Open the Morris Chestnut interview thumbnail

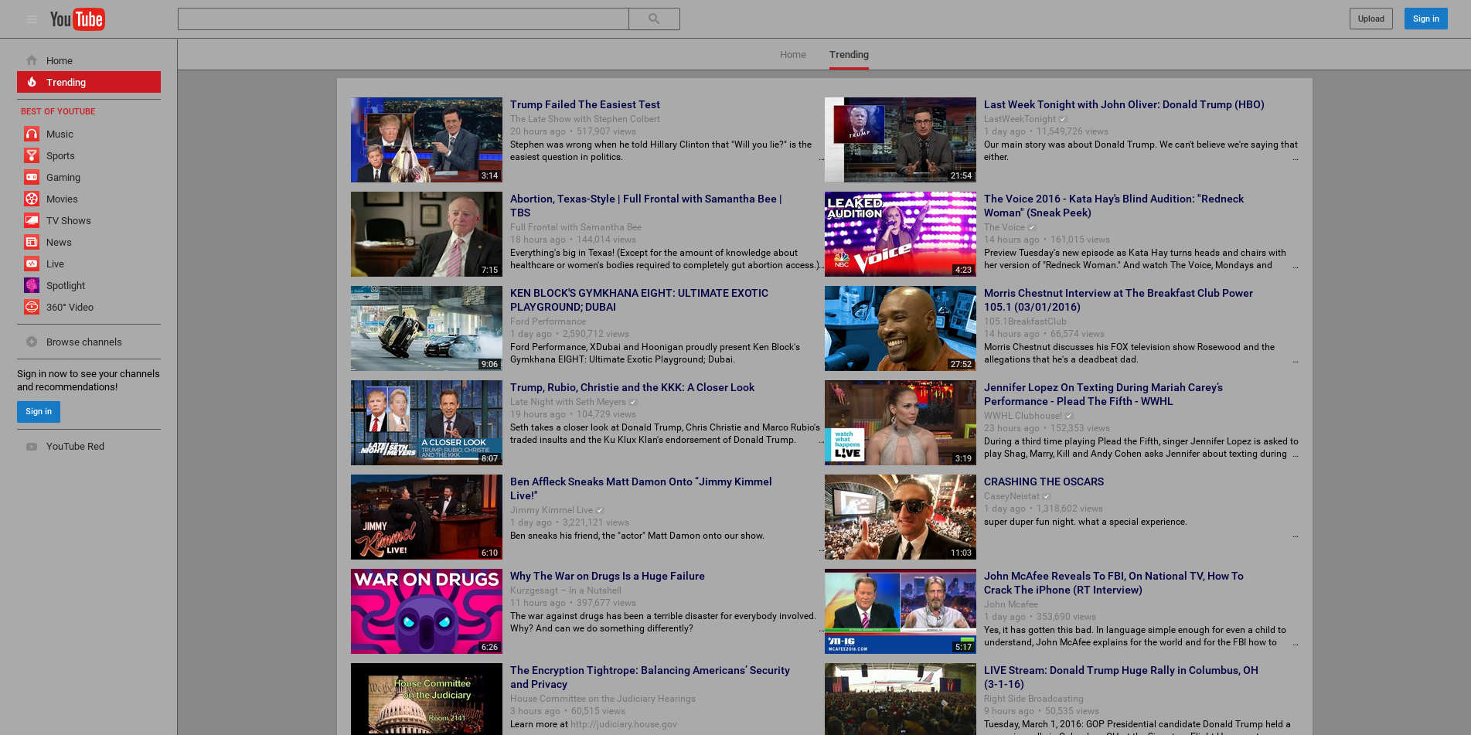tap(901, 328)
